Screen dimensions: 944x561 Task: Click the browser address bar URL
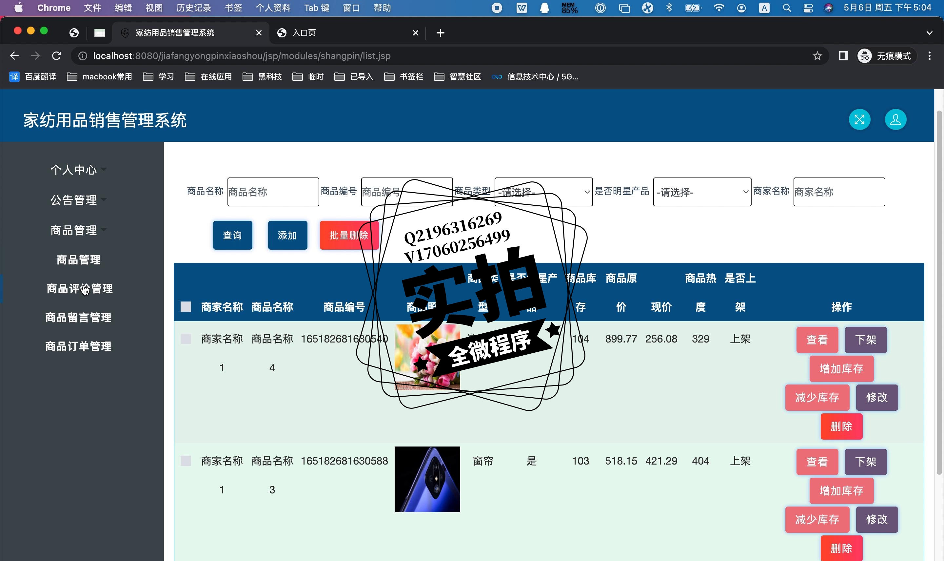click(242, 56)
